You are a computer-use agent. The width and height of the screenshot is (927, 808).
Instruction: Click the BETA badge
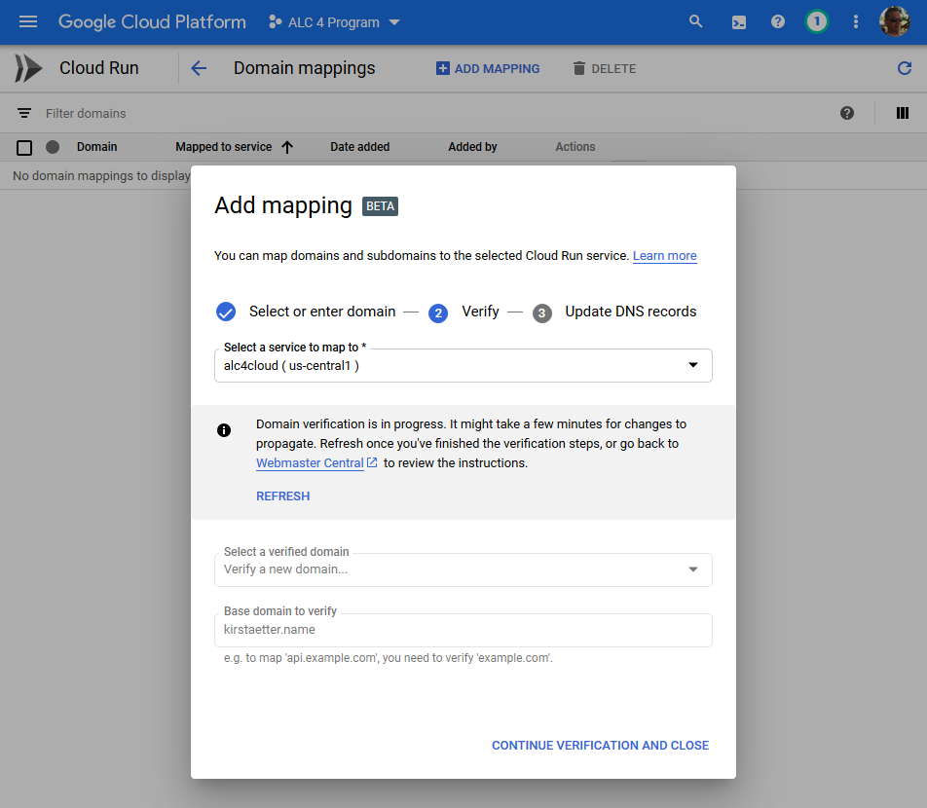pyautogui.click(x=380, y=206)
